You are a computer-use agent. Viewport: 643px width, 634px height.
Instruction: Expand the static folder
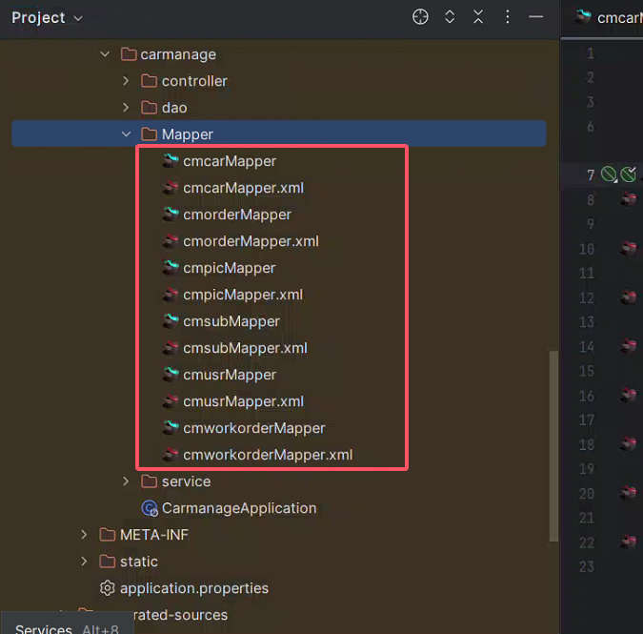click(x=84, y=562)
